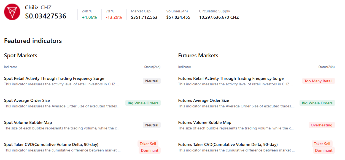345x160 pixels.
Task: Click the Futures Big Whale Orders badge
Action: pyautogui.click(x=317, y=103)
